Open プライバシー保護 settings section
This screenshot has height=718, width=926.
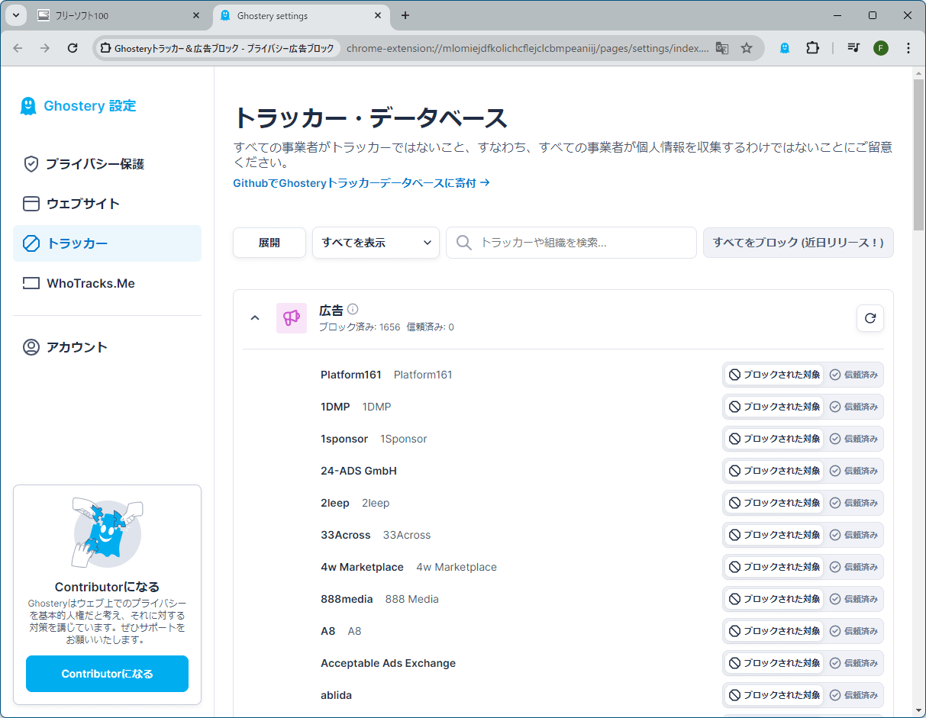[x=107, y=164]
